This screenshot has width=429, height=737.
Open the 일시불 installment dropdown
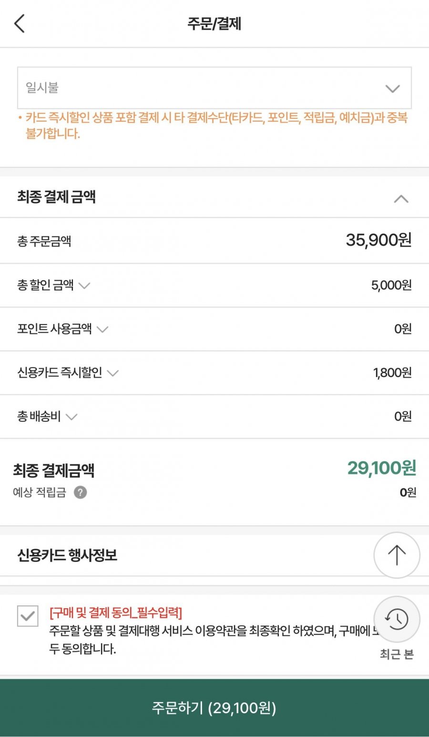214,88
